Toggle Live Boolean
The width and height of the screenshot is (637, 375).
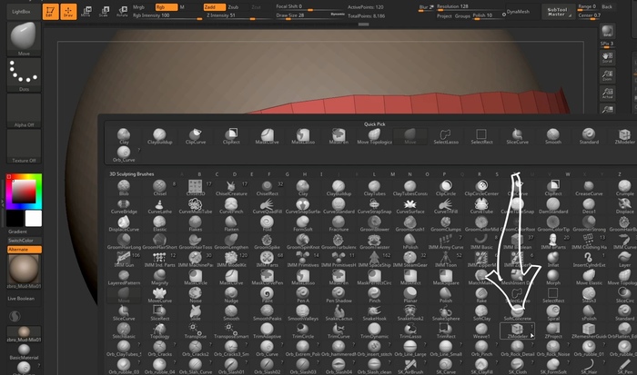pyautogui.click(x=21, y=299)
